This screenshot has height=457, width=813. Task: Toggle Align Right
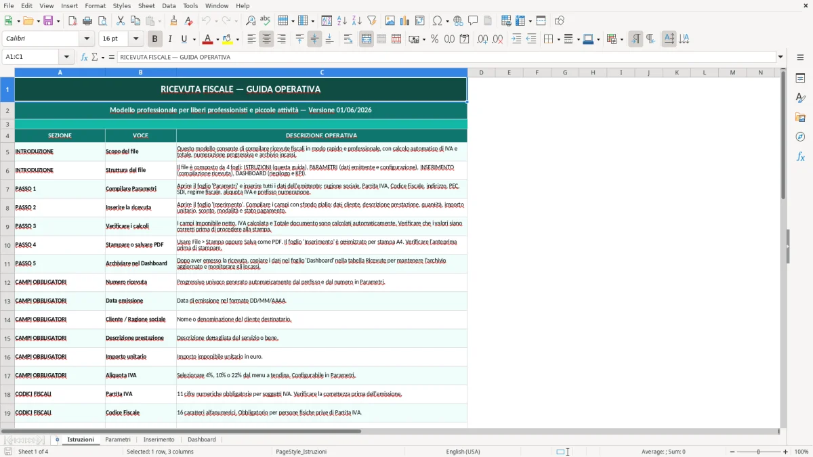click(281, 39)
